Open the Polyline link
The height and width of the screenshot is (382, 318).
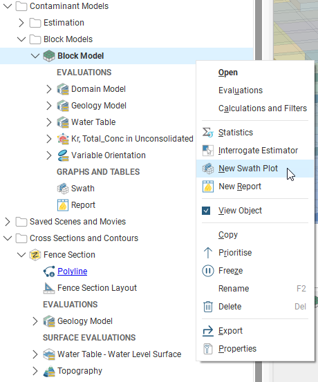pyautogui.click(x=73, y=271)
